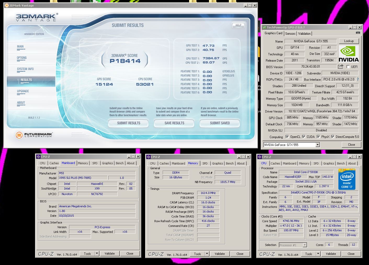Toggle the CUDA checkbox
Image resolution: width=369 pixels, height=265 pixels.
click(x=304, y=137)
